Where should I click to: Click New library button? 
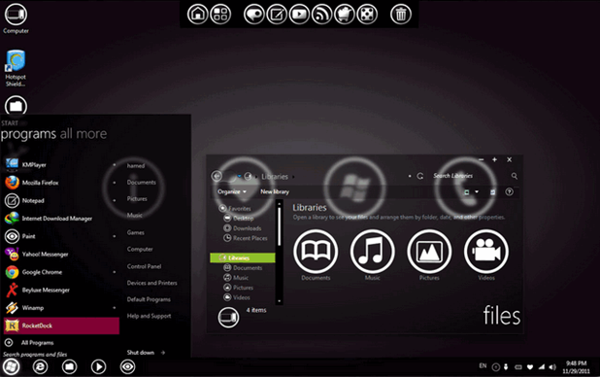coord(275,191)
